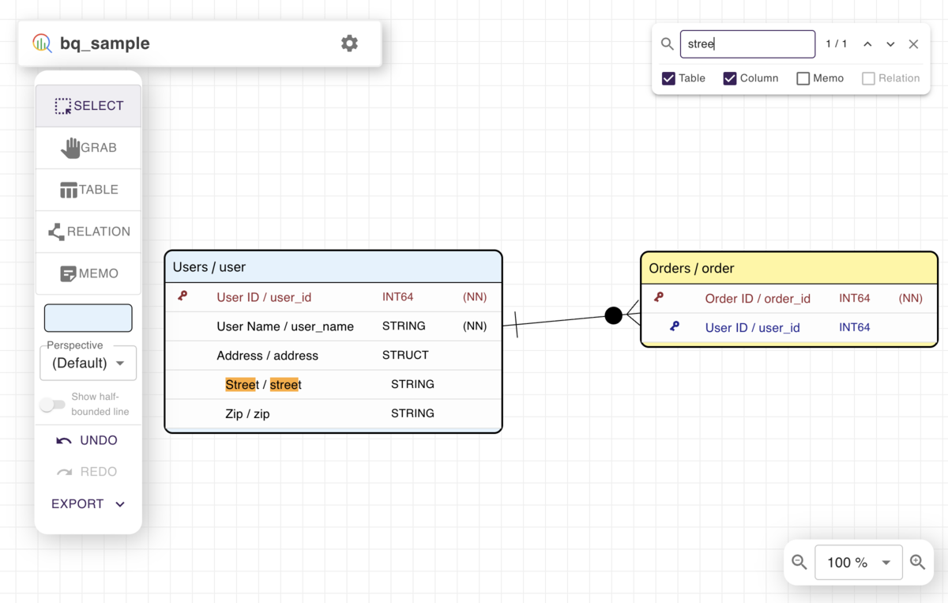Toggle the Column search checkbox

[x=730, y=78]
